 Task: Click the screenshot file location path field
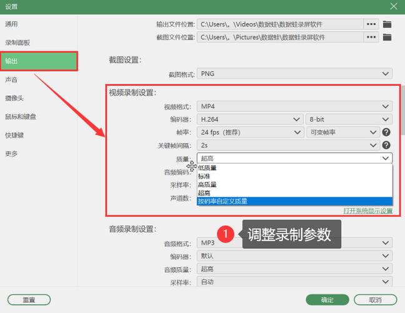(x=280, y=38)
